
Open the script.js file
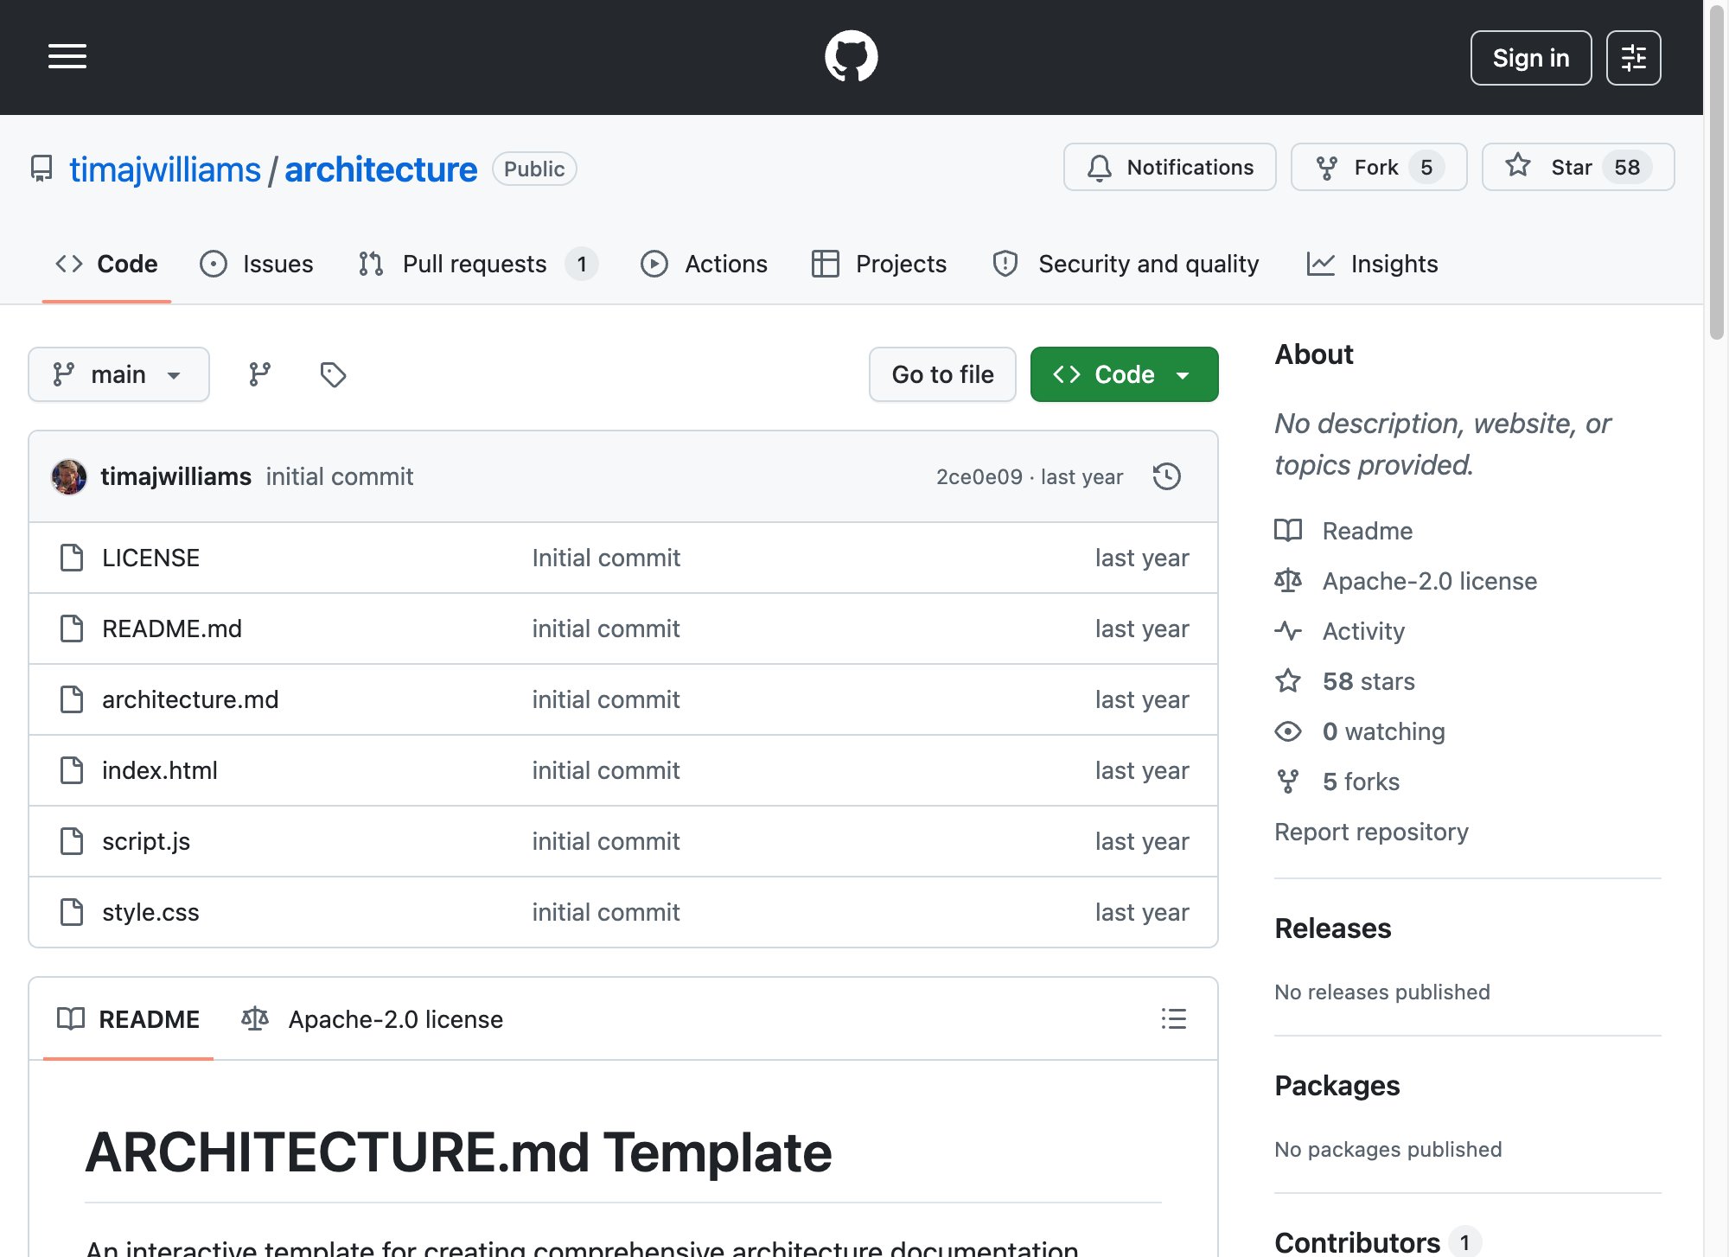click(x=146, y=841)
